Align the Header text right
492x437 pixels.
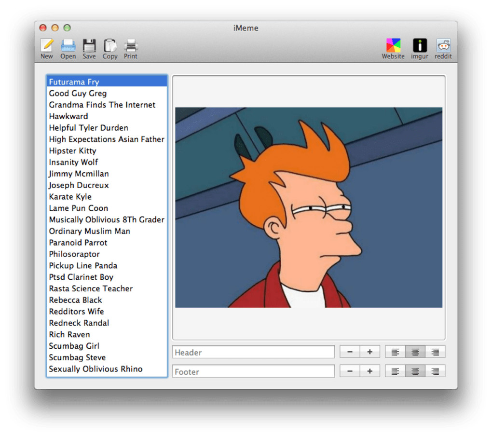[435, 352]
